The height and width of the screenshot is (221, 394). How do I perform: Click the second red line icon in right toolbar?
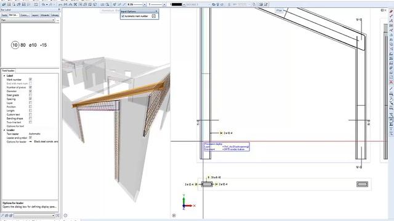pyautogui.click(x=391, y=17)
